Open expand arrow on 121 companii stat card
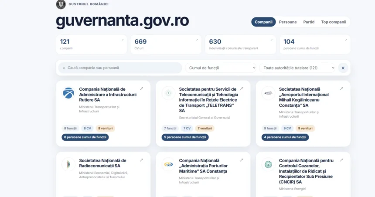Image resolution: width=375 pixels, height=197 pixels. click(123, 40)
